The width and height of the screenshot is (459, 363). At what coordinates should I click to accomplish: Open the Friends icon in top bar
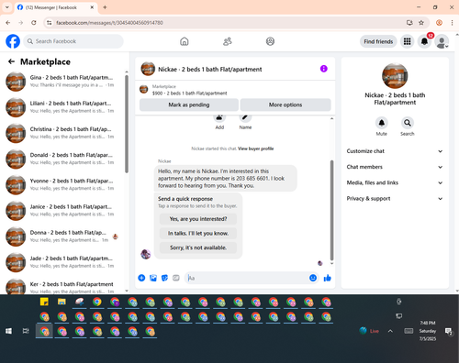(x=228, y=41)
